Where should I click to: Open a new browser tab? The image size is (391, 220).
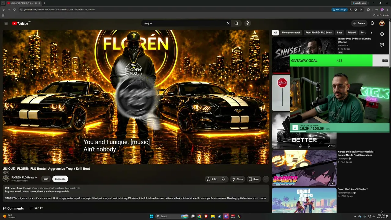(x=45, y=3)
